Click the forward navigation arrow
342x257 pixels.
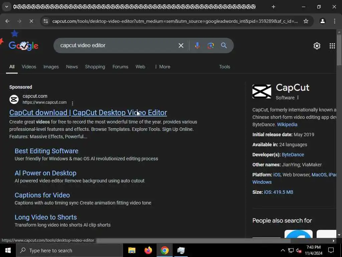[x=19, y=21]
